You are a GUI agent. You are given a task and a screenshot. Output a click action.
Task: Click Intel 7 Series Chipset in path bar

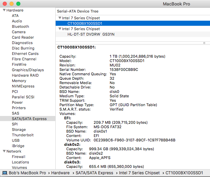tap(139, 173)
